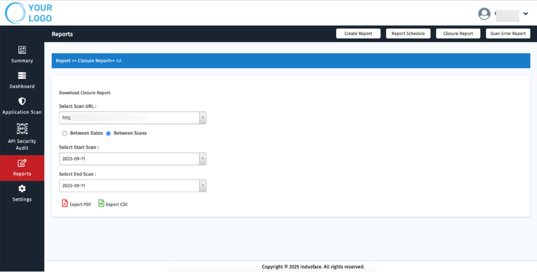Click the Export CSV link text
Screen dimensions: 537x272
coord(117,204)
